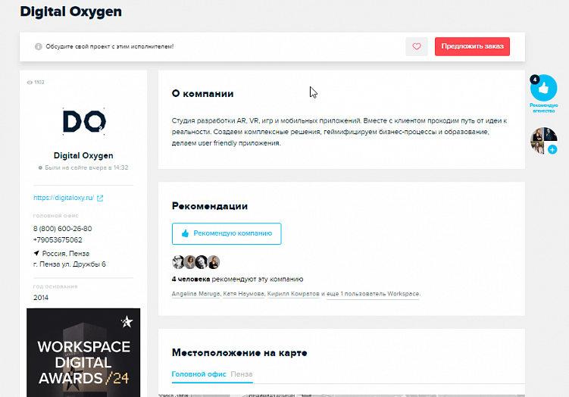This screenshot has width=569, height=397.
Task: Click the info icon next to 'Обсудите свой проект'
Action: [38, 46]
